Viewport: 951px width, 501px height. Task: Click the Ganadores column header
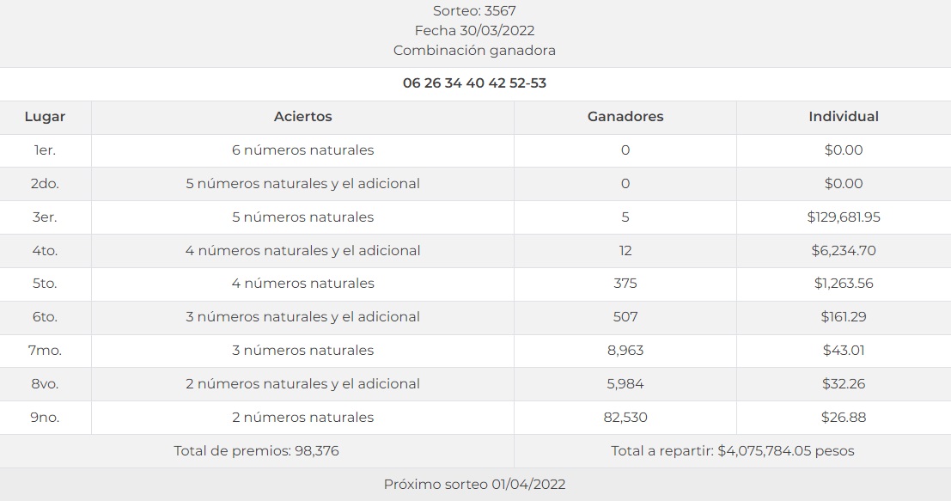point(625,117)
